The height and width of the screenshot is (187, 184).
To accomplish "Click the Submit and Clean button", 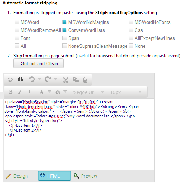I will coord(39,63).
